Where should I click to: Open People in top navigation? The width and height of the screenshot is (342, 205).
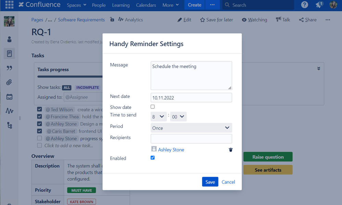(99, 5)
